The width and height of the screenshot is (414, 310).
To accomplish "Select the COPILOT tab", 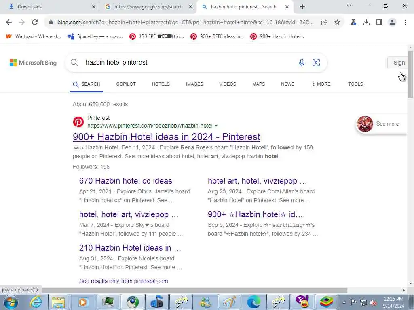I will 126,84.
